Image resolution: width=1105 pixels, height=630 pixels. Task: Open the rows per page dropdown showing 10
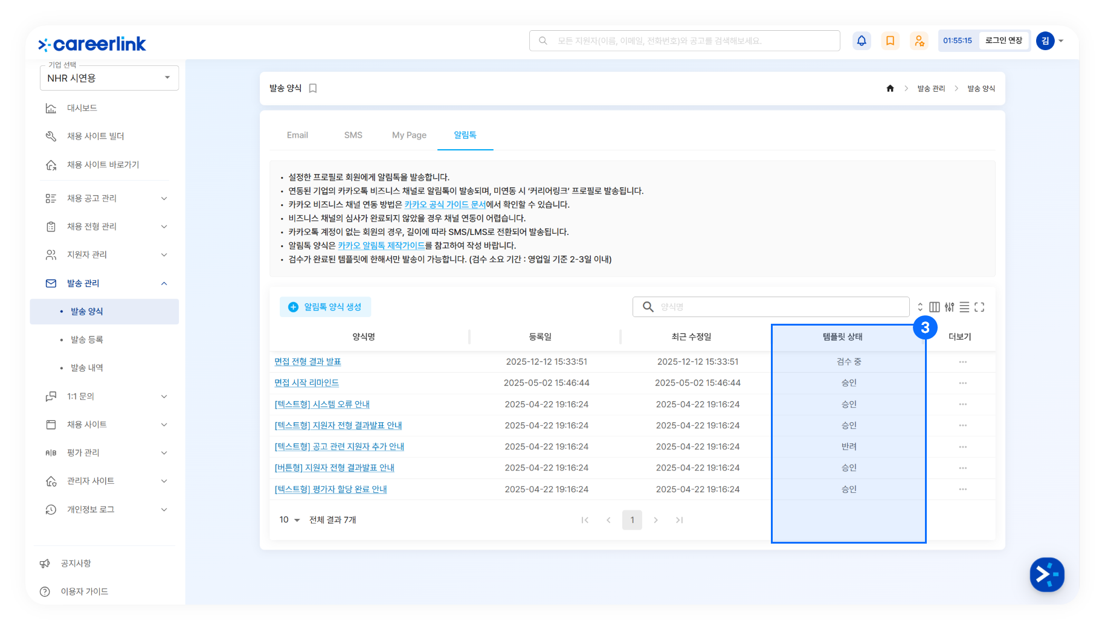click(289, 520)
